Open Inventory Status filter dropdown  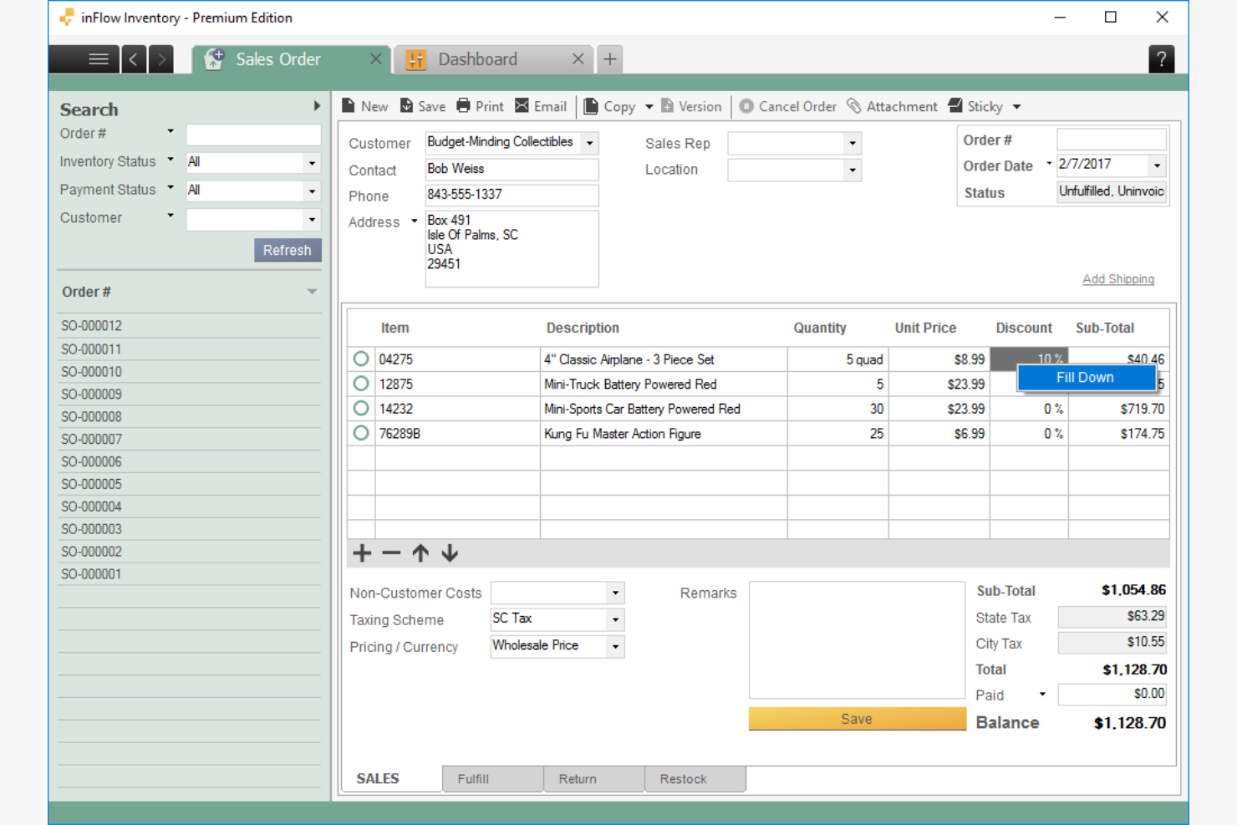pyautogui.click(x=312, y=163)
